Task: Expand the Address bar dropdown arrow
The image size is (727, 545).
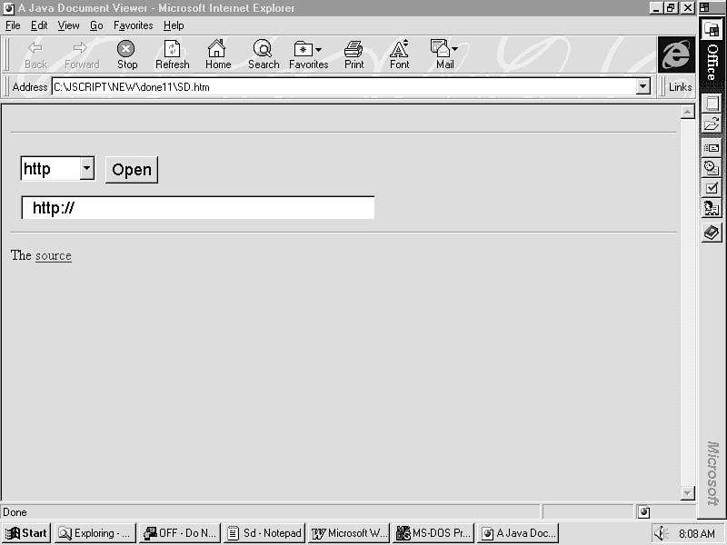Action: point(643,87)
